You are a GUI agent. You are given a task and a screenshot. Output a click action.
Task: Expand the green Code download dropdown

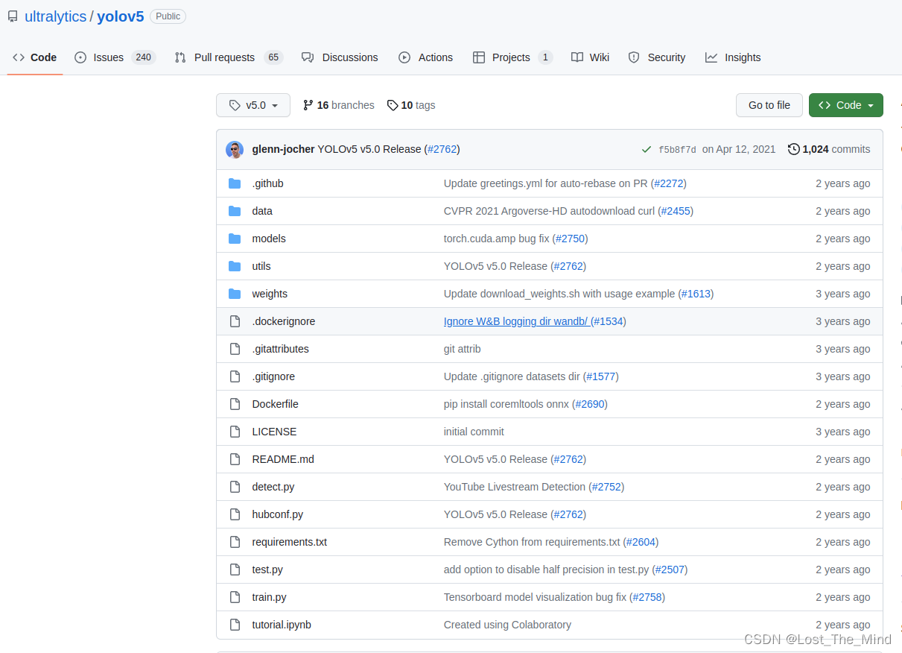[x=846, y=105]
